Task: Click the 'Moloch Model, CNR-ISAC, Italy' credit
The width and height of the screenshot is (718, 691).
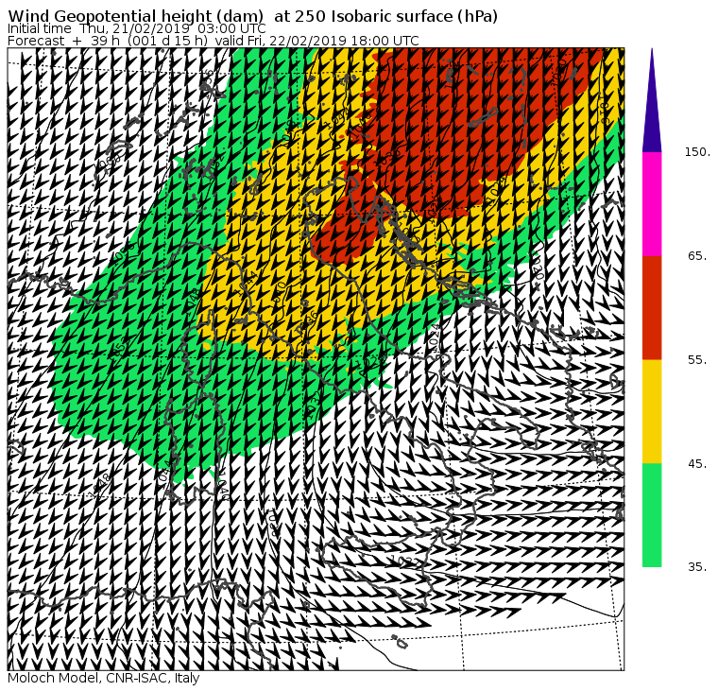Action: tap(104, 678)
